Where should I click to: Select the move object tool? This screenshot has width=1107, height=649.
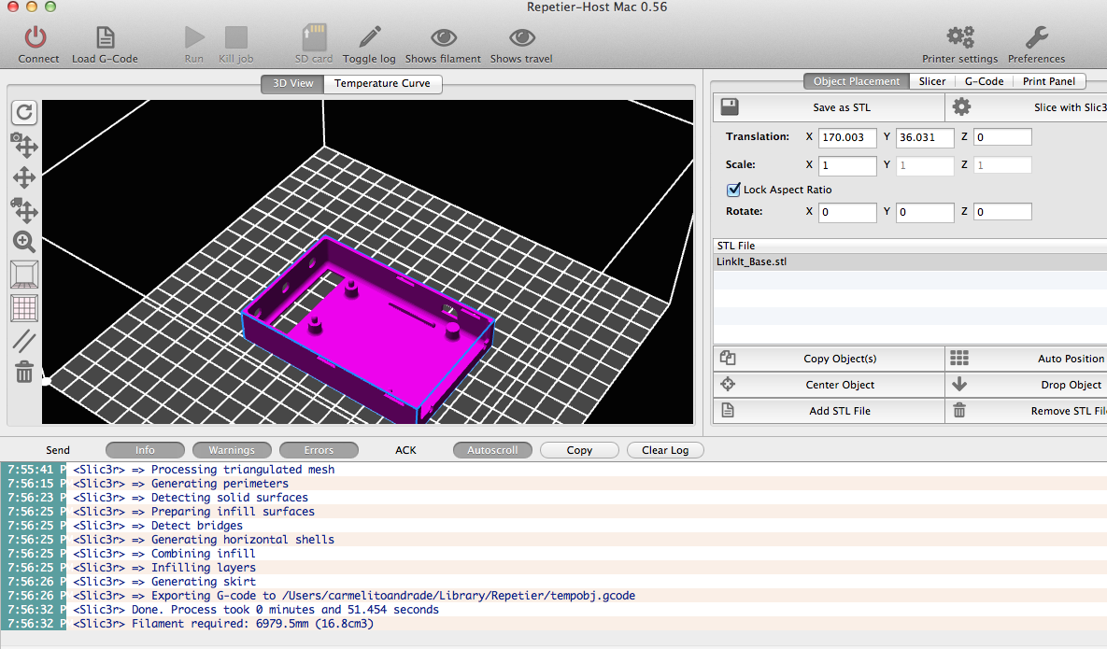click(24, 209)
